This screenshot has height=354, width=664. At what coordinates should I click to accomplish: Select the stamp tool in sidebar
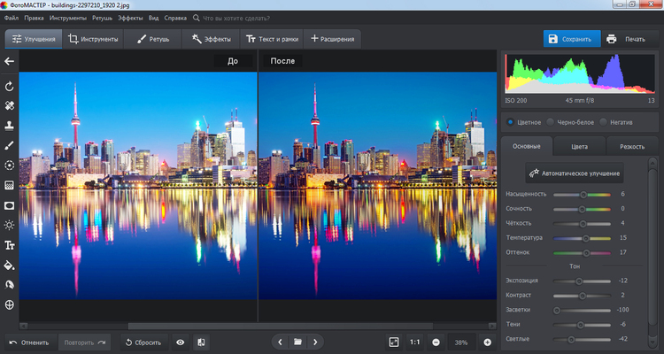tap(10, 125)
